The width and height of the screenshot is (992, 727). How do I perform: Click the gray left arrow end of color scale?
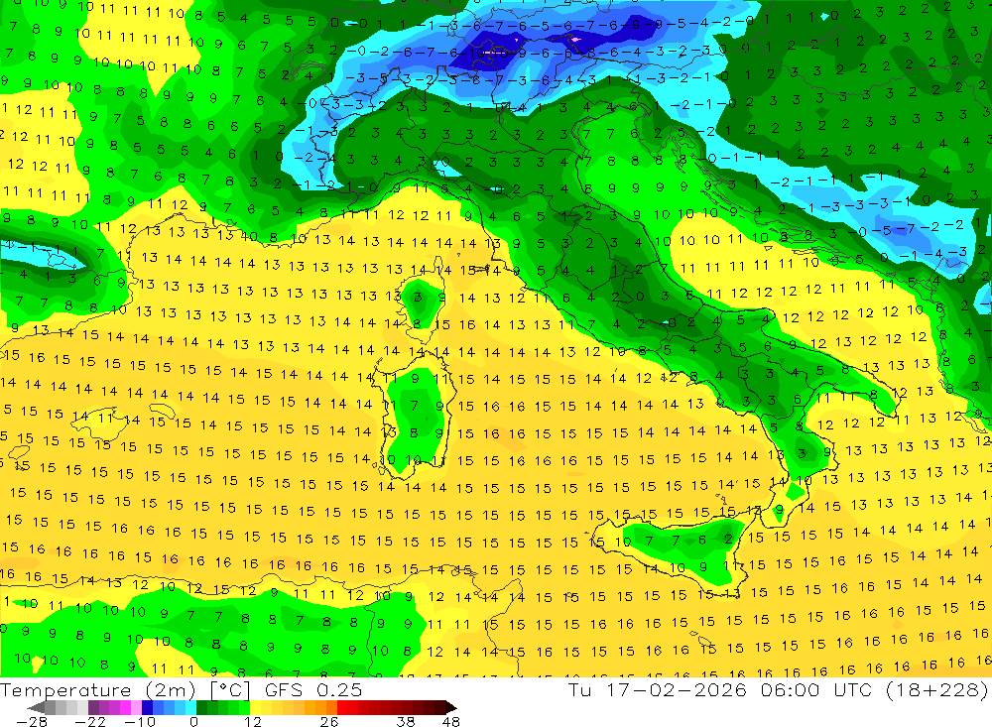coord(37,707)
